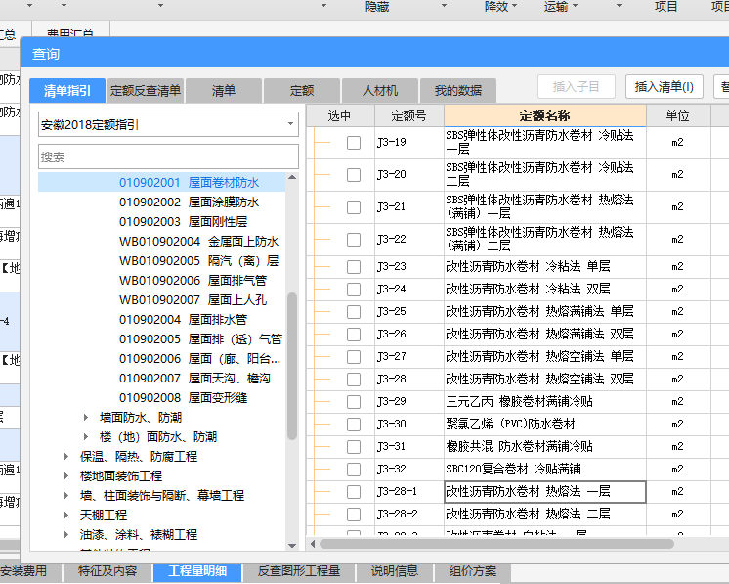The height and width of the screenshot is (584, 729).
Task: Select tree item WB010902006 屋面排气管
Action: click(193, 280)
